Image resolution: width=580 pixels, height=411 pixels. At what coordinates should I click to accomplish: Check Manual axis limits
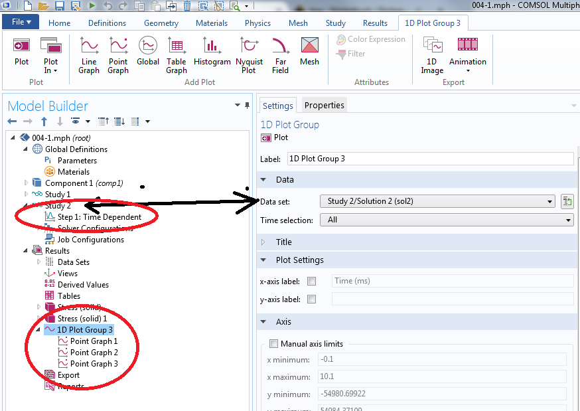tap(273, 344)
